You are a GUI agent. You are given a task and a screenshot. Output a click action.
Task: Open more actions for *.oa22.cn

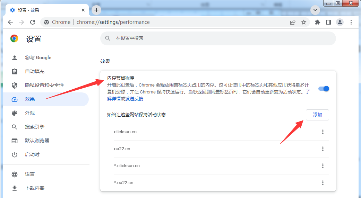click(323, 183)
